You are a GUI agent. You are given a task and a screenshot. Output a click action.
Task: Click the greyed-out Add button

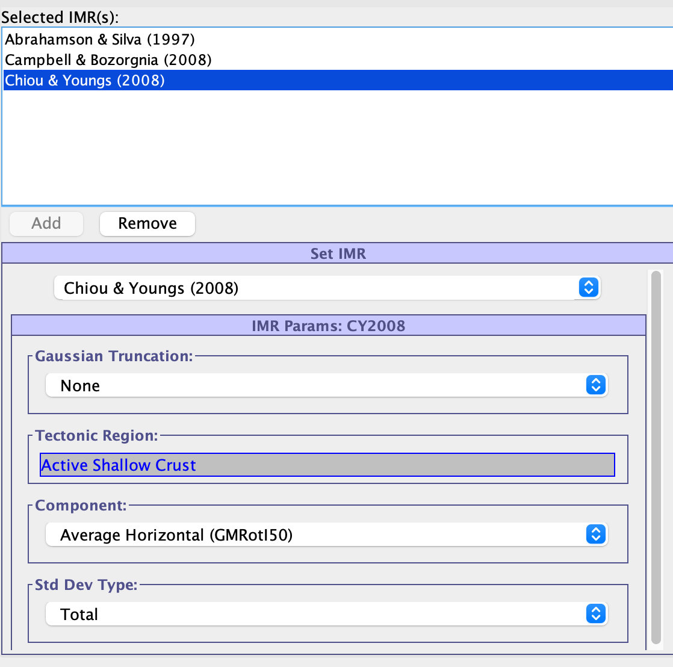(x=46, y=223)
